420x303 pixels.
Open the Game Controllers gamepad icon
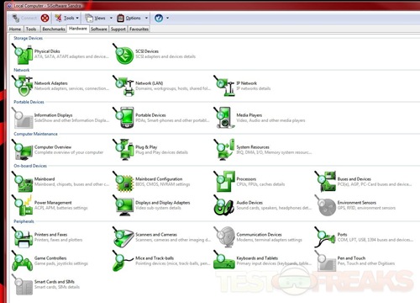pyautogui.click(x=23, y=261)
